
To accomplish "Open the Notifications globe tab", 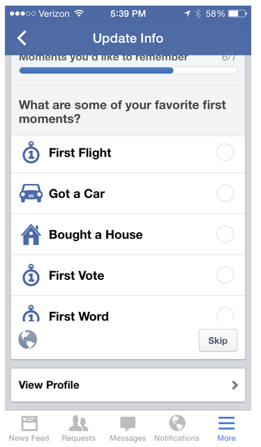I will pos(177,428).
